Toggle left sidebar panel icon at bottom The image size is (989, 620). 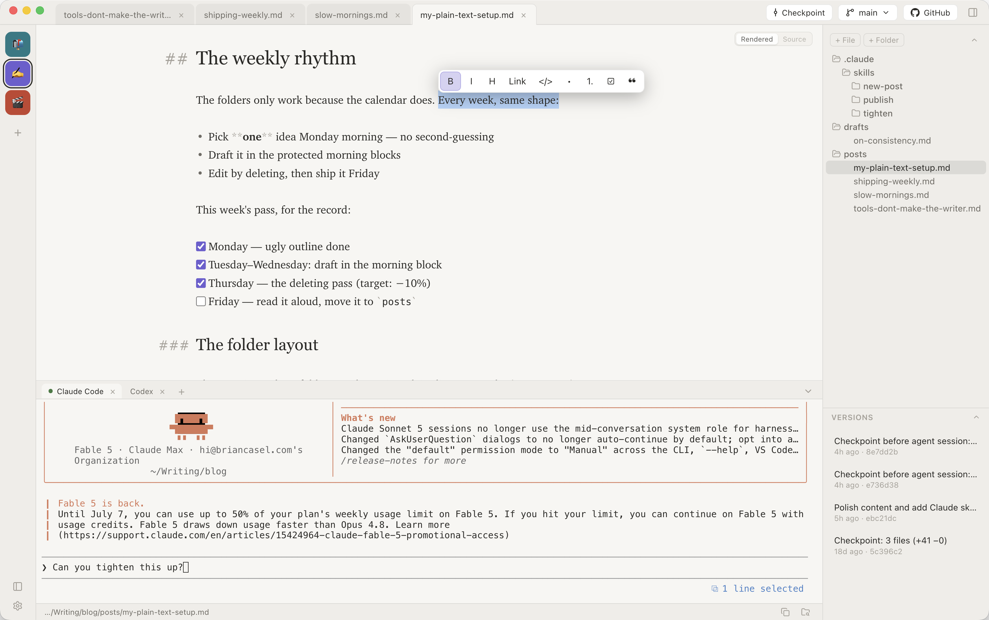[x=18, y=586]
